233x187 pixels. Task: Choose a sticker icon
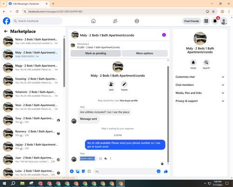(83, 172)
